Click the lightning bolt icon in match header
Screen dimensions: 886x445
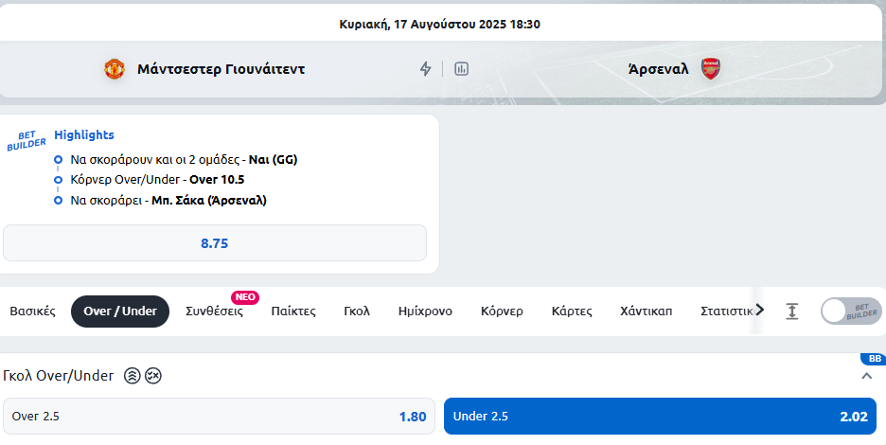click(x=425, y=69)
